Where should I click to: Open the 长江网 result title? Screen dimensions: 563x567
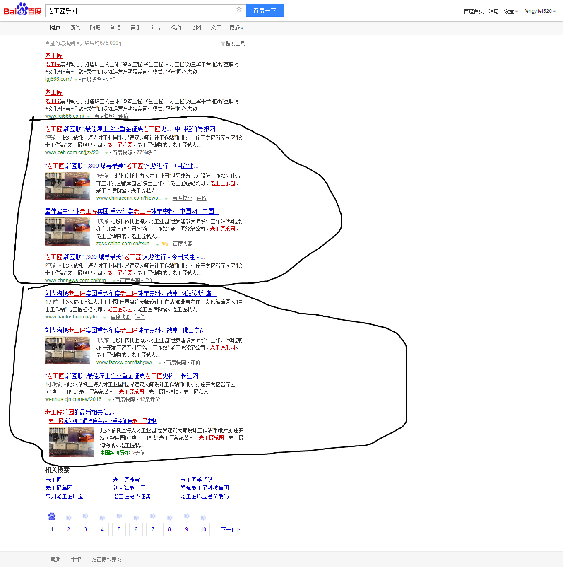[x=122, y=376]
